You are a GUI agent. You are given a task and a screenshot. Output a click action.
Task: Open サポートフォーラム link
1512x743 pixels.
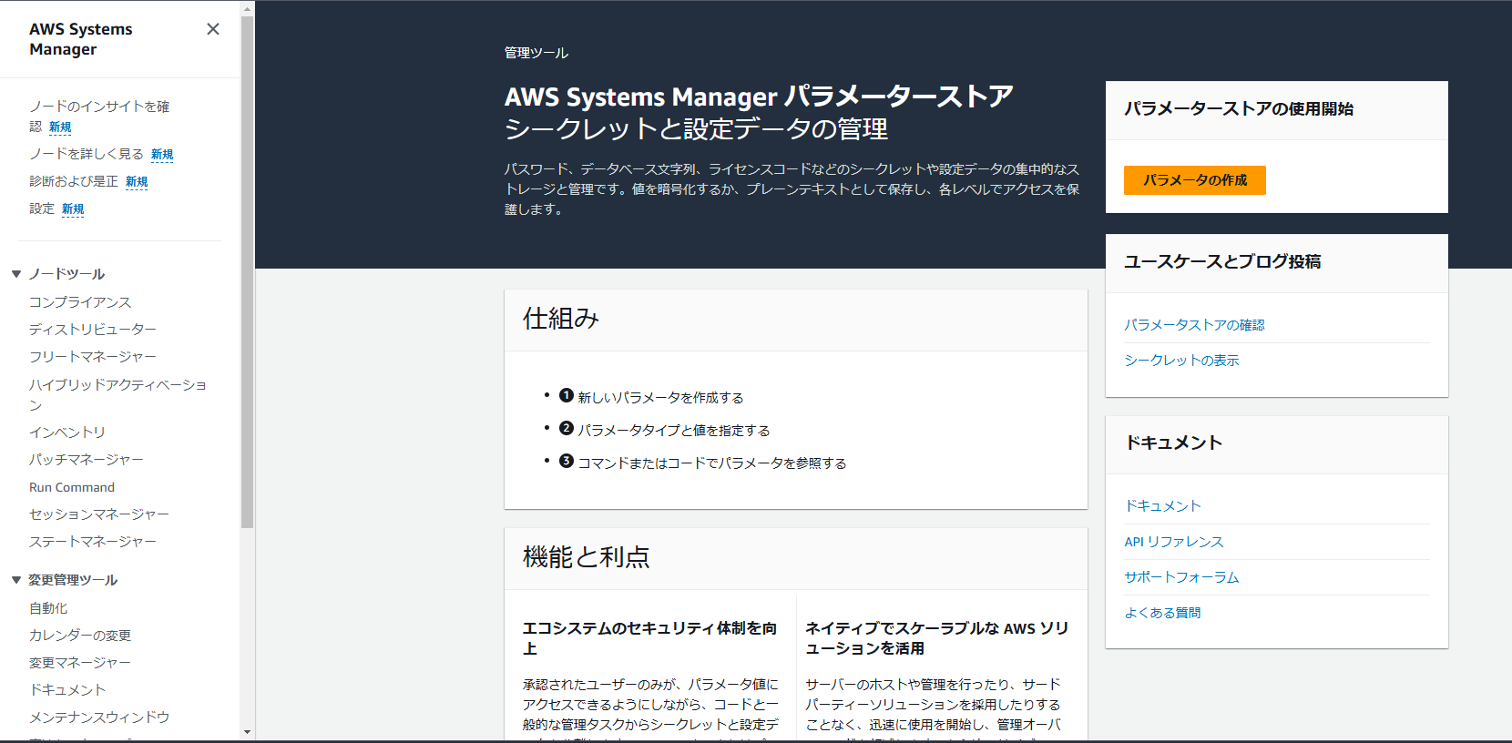pyautogui.click(x=1181, y=577)
